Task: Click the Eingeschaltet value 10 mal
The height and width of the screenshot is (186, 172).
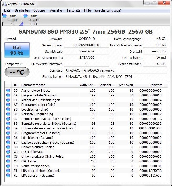Action: click(155, 58)
